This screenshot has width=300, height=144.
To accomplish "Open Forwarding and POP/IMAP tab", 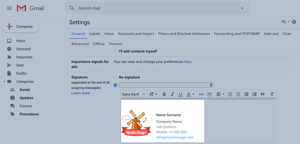I will 237,34.
